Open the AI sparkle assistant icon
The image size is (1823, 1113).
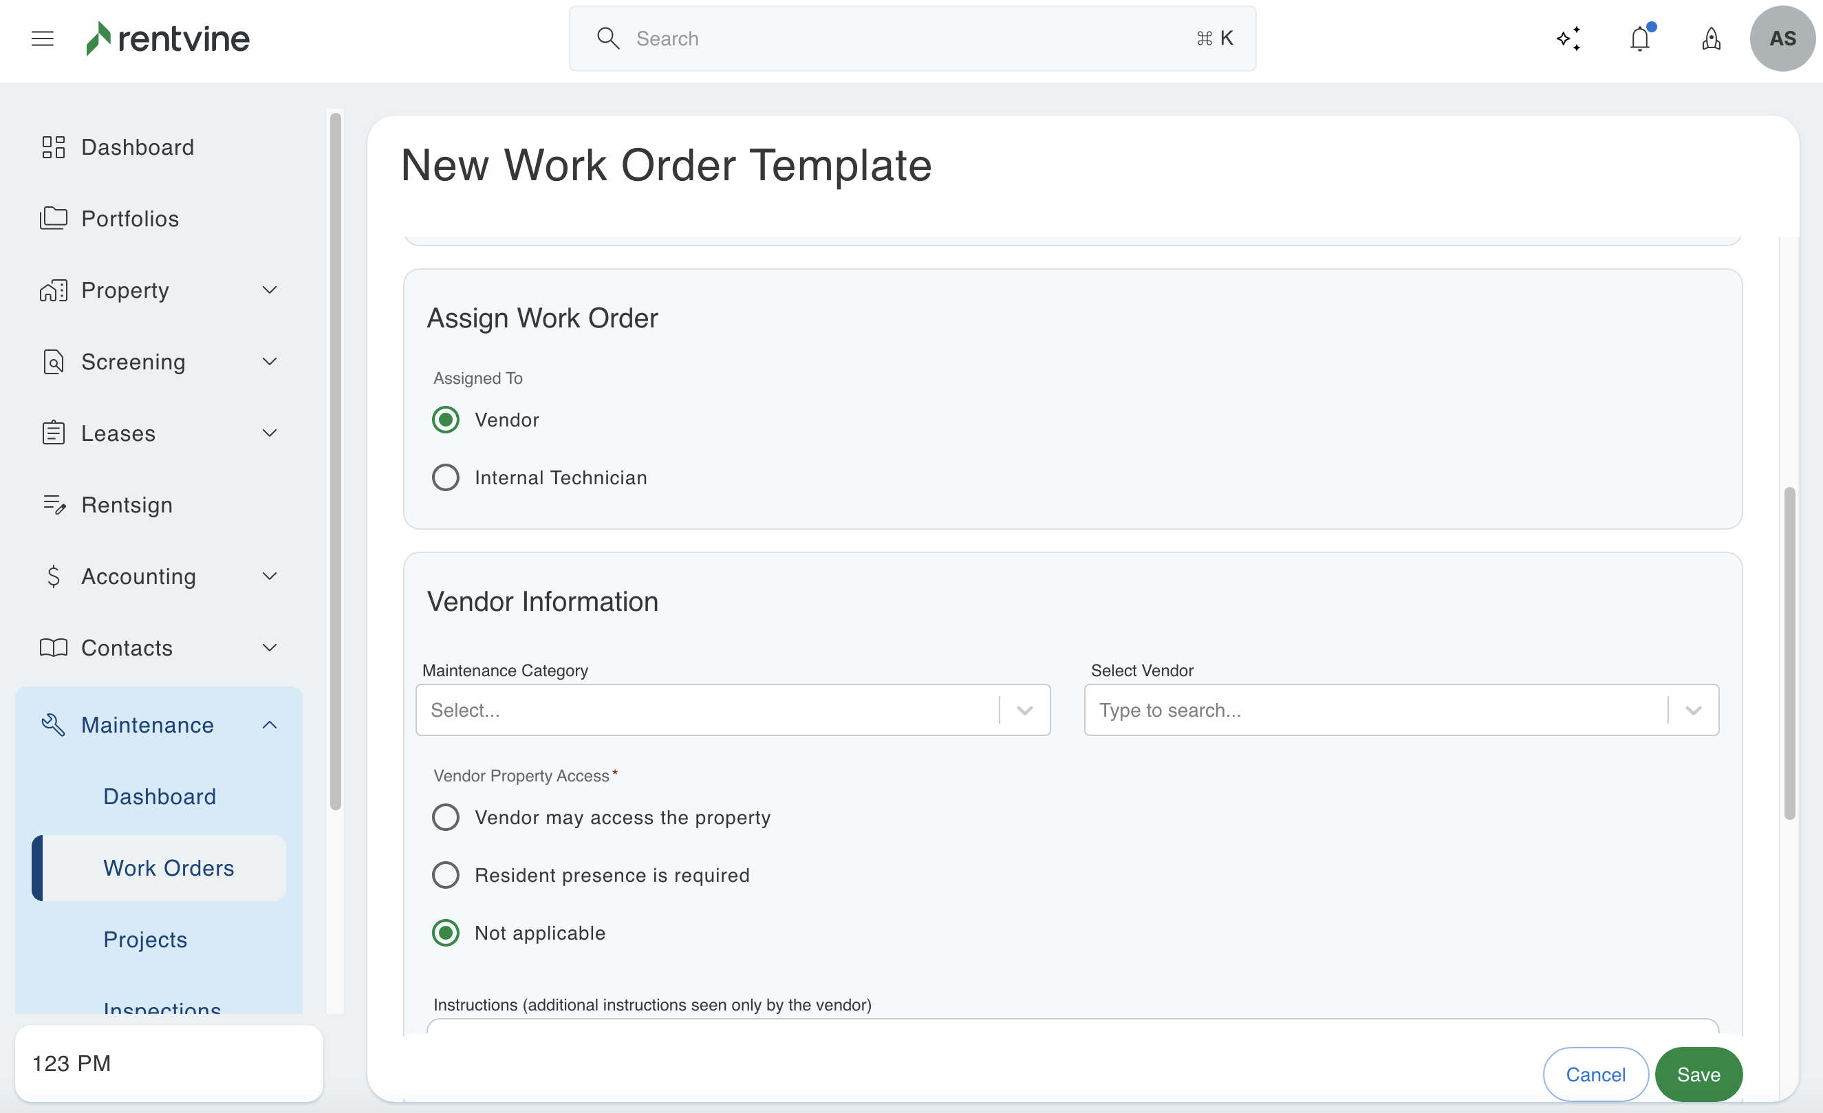click(x=1568, y=39)
